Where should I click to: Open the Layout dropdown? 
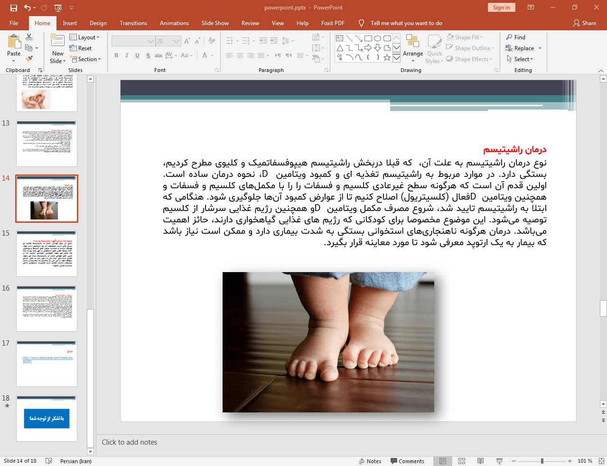84,37
